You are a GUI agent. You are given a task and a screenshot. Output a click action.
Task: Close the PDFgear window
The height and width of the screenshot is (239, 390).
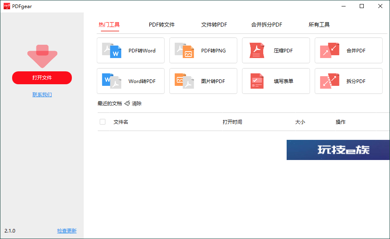[x=380, y=6]
